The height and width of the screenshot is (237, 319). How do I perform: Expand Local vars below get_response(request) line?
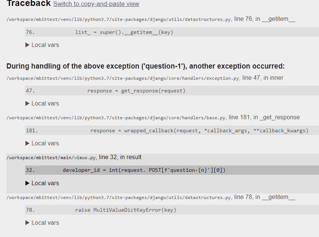(x=42, y=104)
